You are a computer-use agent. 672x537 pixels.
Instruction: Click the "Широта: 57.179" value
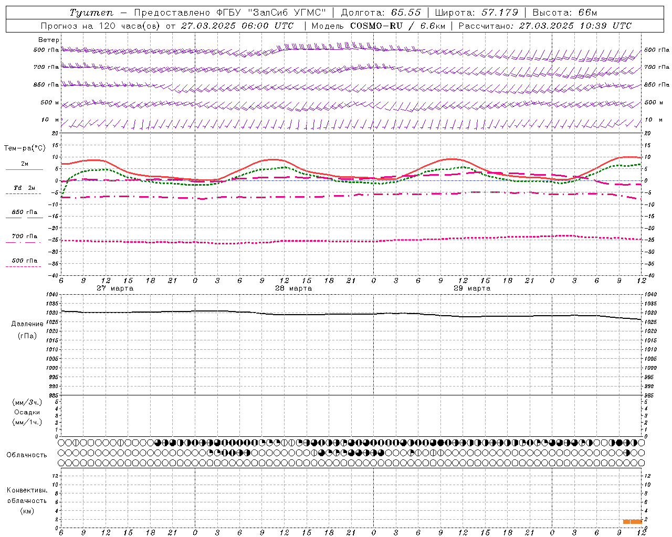[x=476, y=13]
